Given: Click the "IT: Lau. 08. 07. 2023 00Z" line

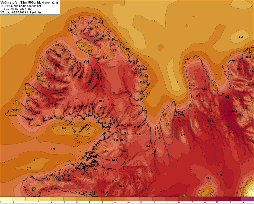Looking at the screenshot, I should coord(16,9).
